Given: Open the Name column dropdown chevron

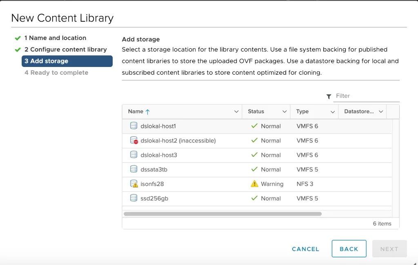Looking at the screenshot, I should coord(236,111).
